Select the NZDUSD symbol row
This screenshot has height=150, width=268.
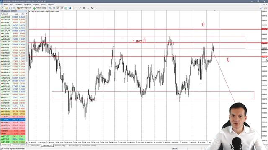pos(13,86)
